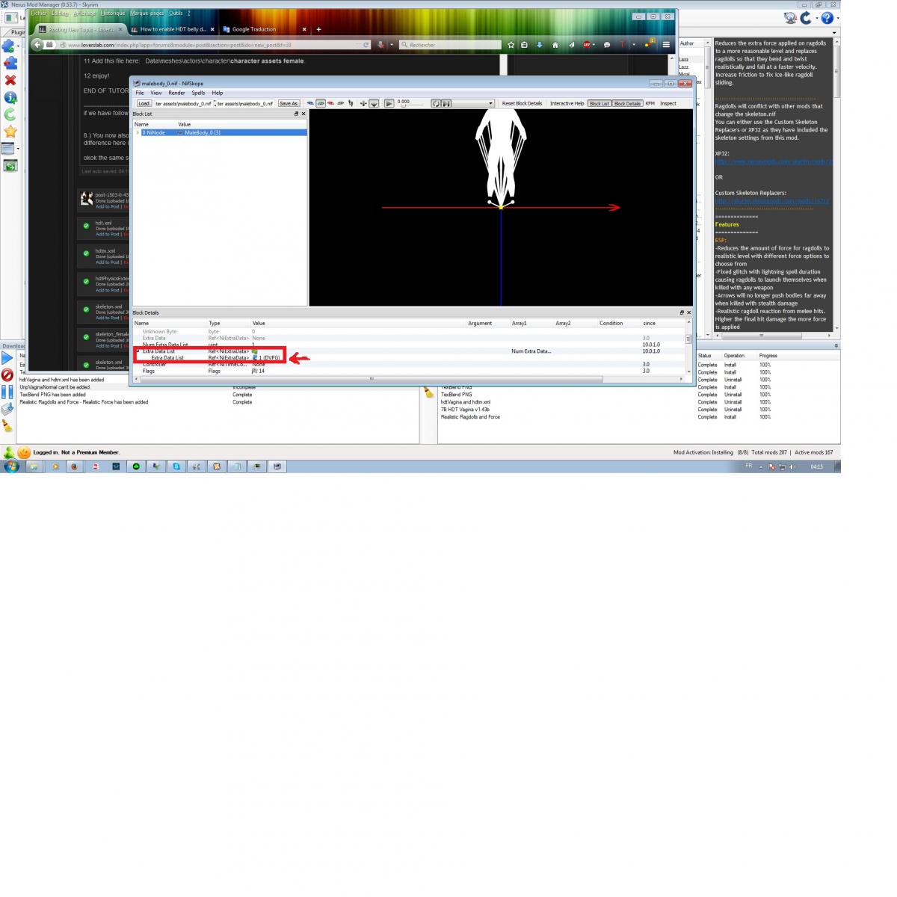Click the pause download icon
The height and width of the screenshot is (897, 897).
[7, 392]
